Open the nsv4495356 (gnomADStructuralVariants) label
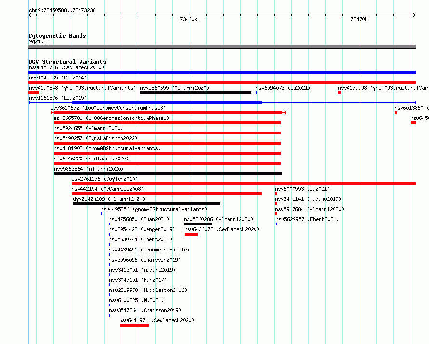 (154, 209)
